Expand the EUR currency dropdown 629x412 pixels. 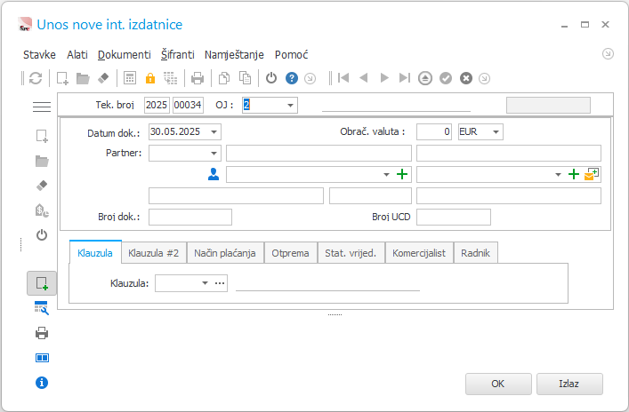496,131
